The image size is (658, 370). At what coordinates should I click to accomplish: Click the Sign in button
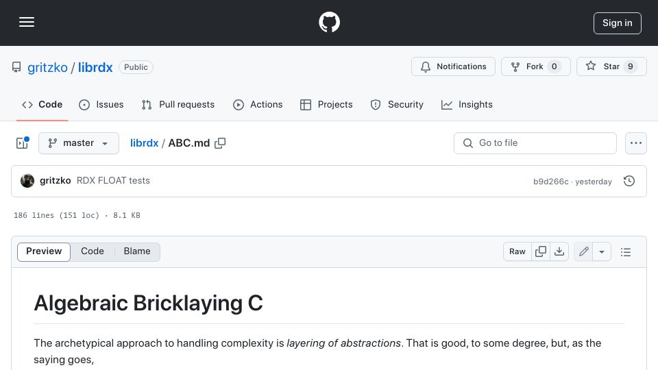click(x=617, y=23)
